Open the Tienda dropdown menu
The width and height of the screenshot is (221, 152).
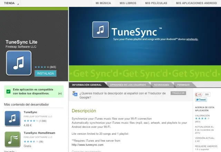(x=9, y=3)
